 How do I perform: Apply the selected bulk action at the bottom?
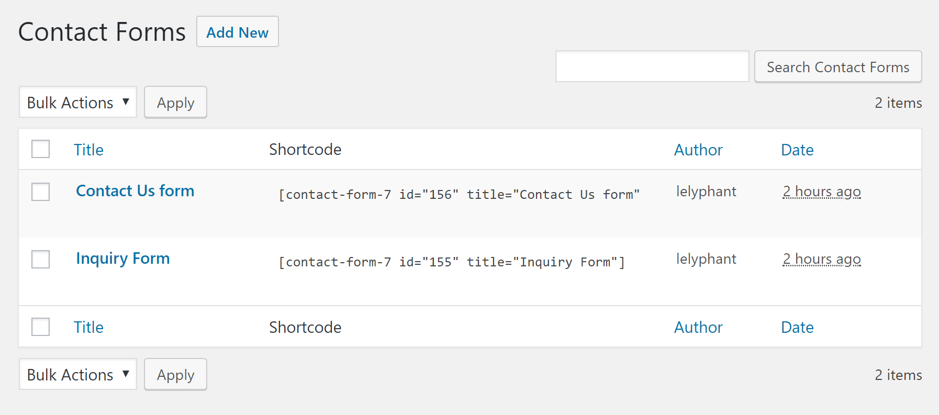point(175,374)
